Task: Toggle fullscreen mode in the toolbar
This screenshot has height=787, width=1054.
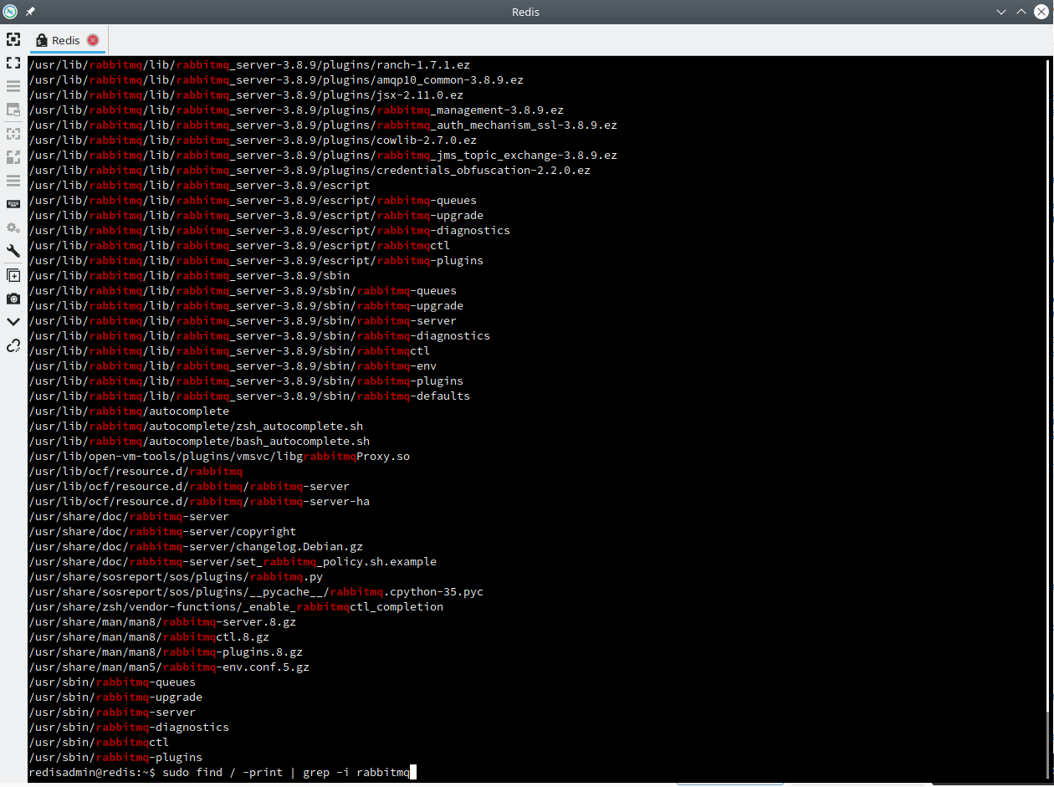Action: (13, 63)
